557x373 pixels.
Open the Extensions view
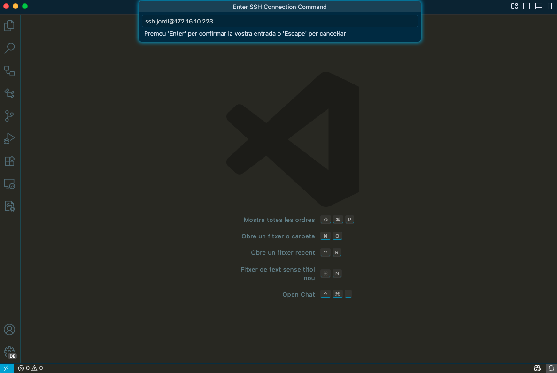coord(9,161)
